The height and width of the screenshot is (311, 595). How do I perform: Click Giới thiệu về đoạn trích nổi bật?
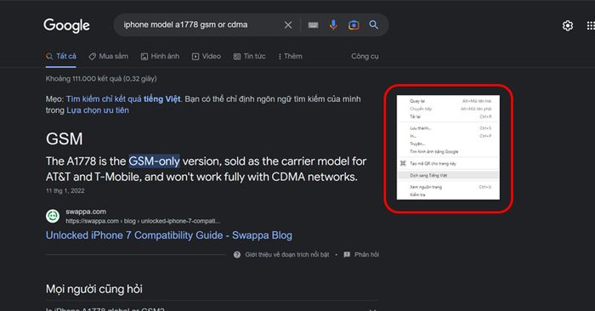point(287,254)
